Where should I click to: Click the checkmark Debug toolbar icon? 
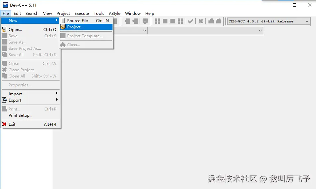(191, 21)
